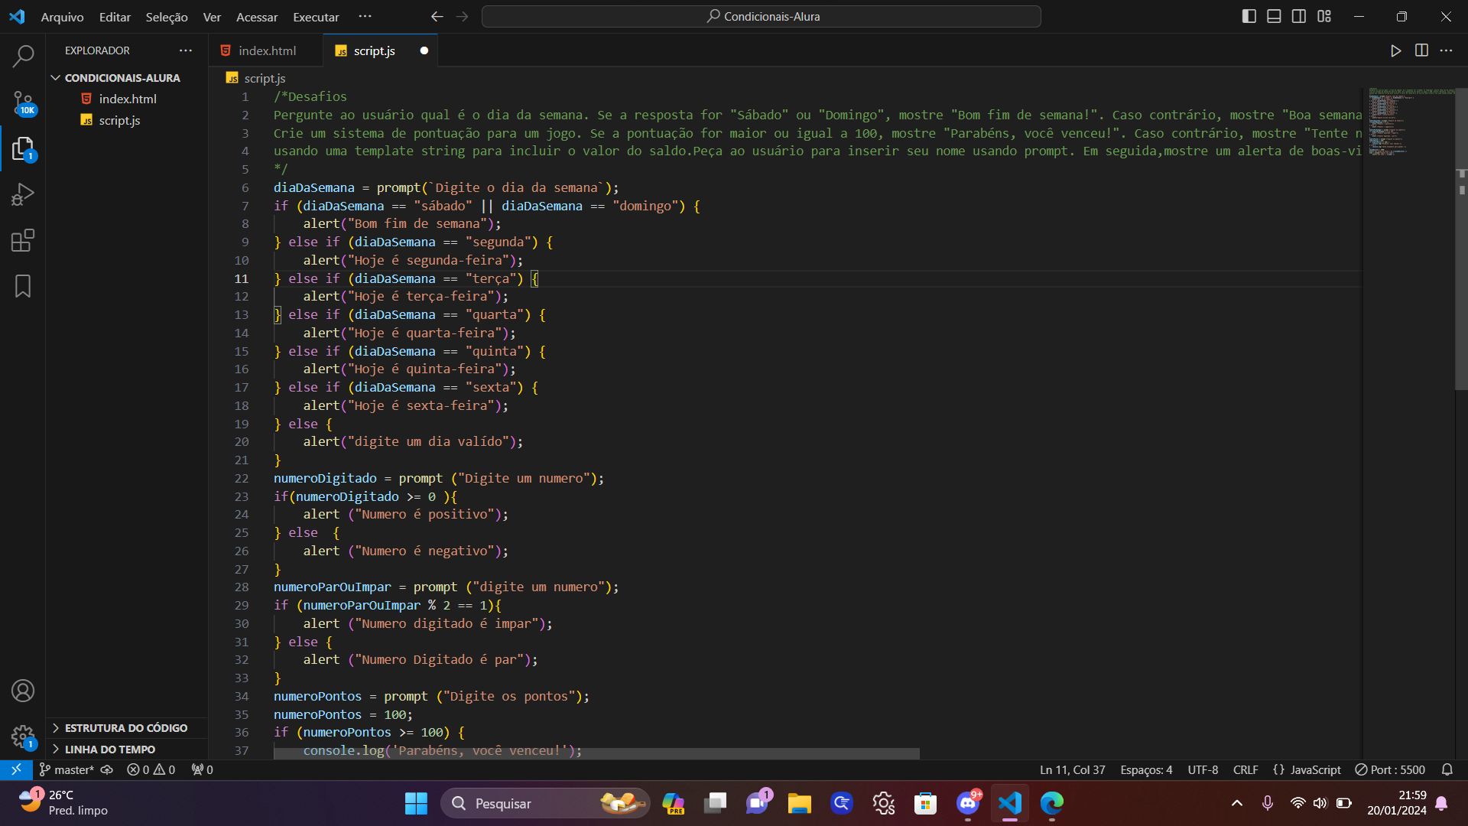
Task: Change indentation Espaços: 4 setting
Action: (1146, 769)
